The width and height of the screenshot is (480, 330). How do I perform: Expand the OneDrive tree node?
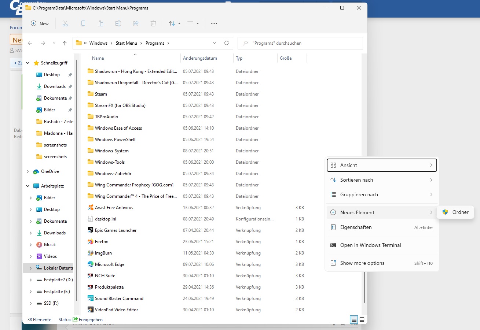tap(28, 171)
